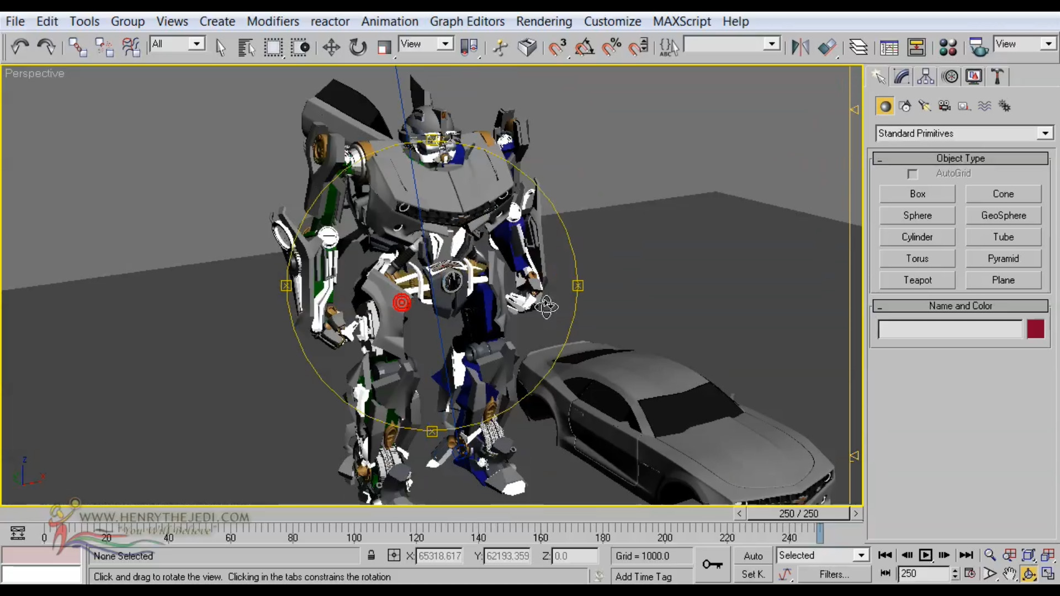
Task: Click the Mirror tool icon
Action: 800,47
